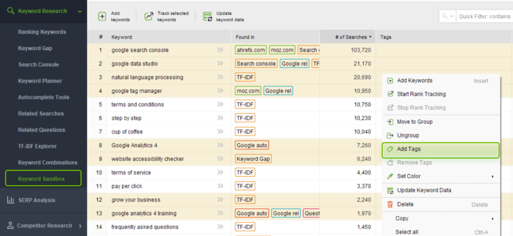
Task: Click double-arrow icon beside google search console
Action: click(221, 50)
